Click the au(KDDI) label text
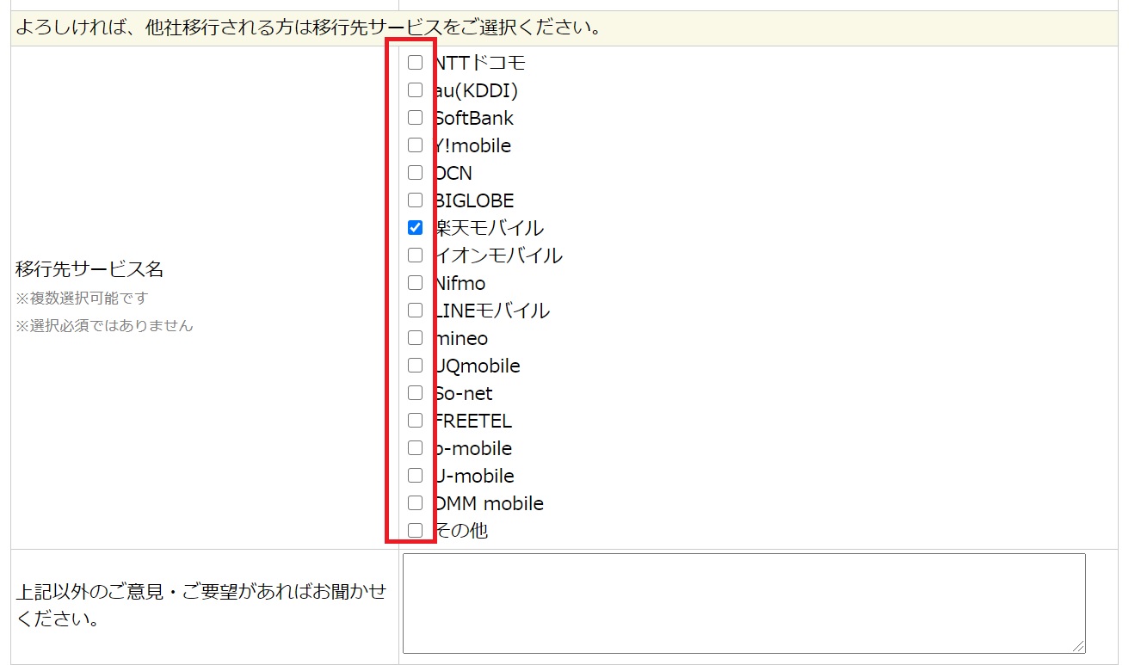1135x665 pixels. (476, 90)
